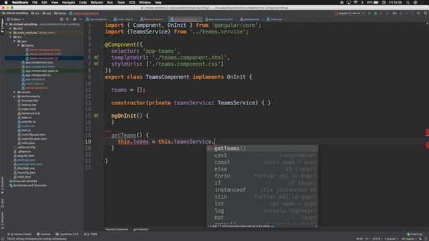Change the UTF-8 file encoding
This screenshot has width=429, height=241.
pyautogui.click(x=377, y=239)
